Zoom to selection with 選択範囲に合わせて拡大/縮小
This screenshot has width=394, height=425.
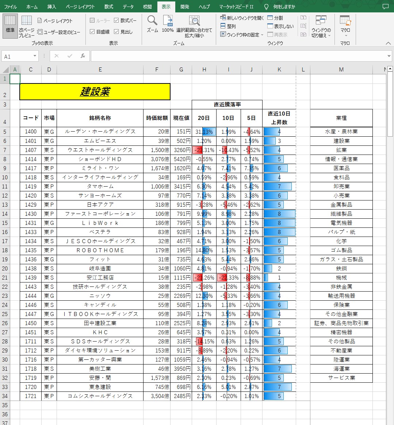194,26
